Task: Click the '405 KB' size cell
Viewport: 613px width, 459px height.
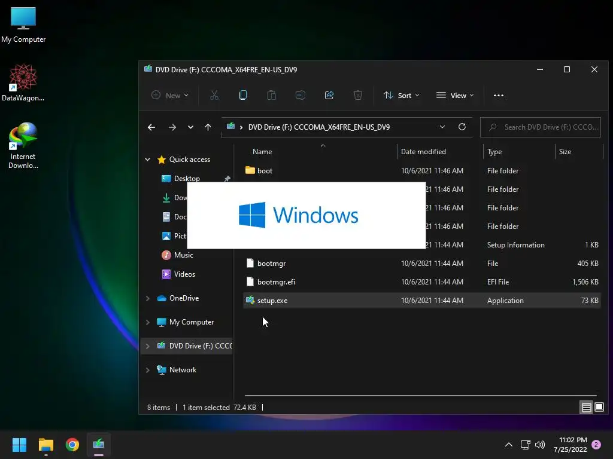Action: pyautogui.click(x=588, y=264)
